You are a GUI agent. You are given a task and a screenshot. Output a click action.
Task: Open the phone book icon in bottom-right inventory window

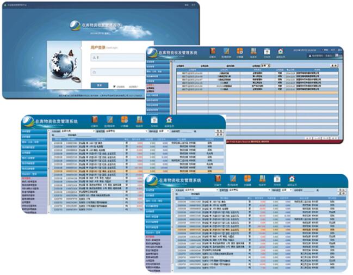262,179
